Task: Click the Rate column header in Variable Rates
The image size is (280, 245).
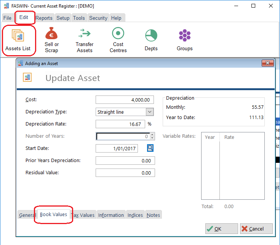Action: point(229,137)
